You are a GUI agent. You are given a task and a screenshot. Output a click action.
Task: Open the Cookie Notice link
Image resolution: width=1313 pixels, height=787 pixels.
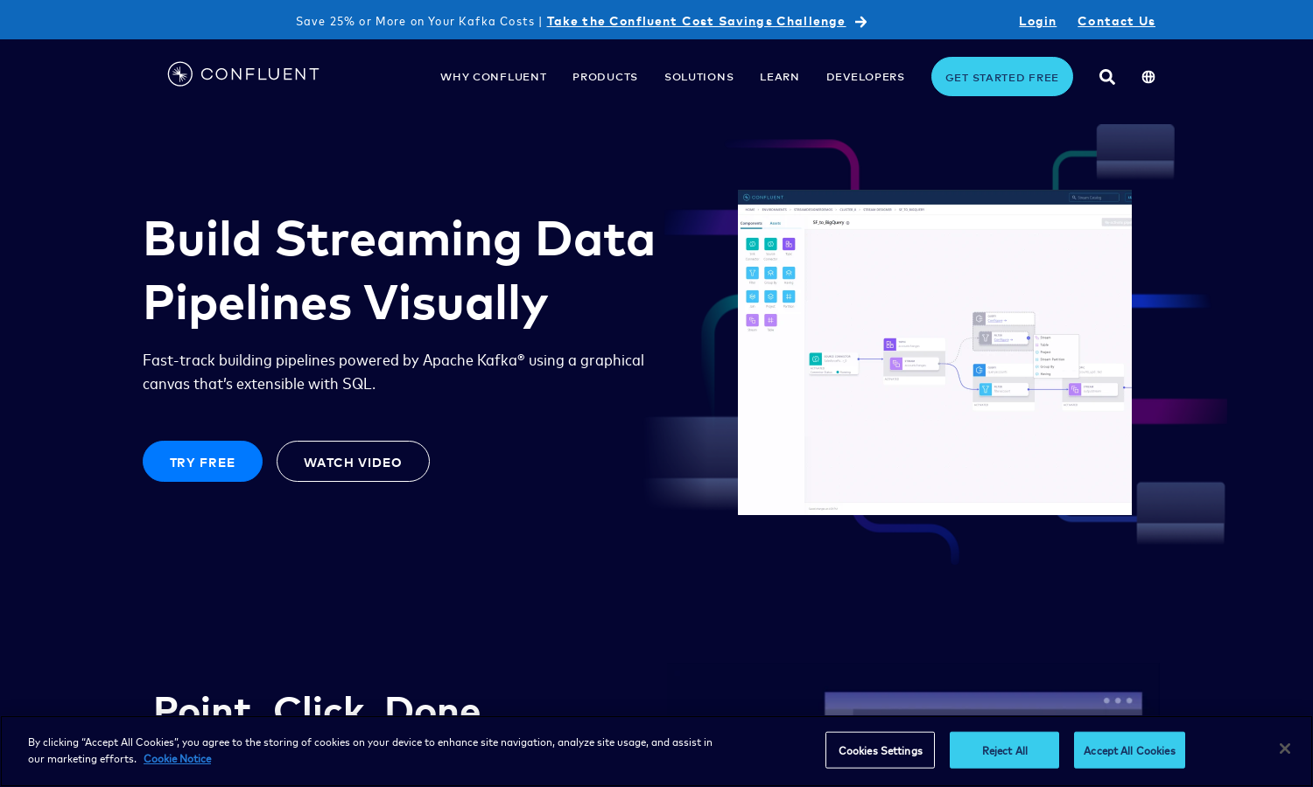(x=178, y=759)
